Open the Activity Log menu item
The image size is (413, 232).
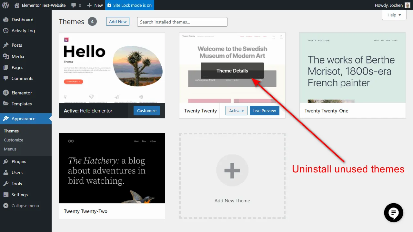pyautogui.click(x=26, y=31)
